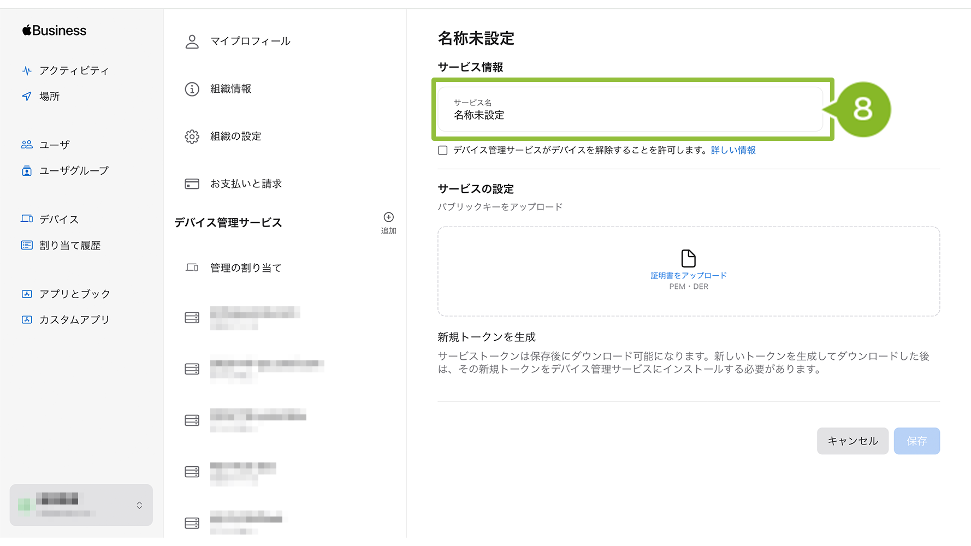Click the Apple Business logo
This screenshot has height=546, width=971.
(x=54, y=31)
